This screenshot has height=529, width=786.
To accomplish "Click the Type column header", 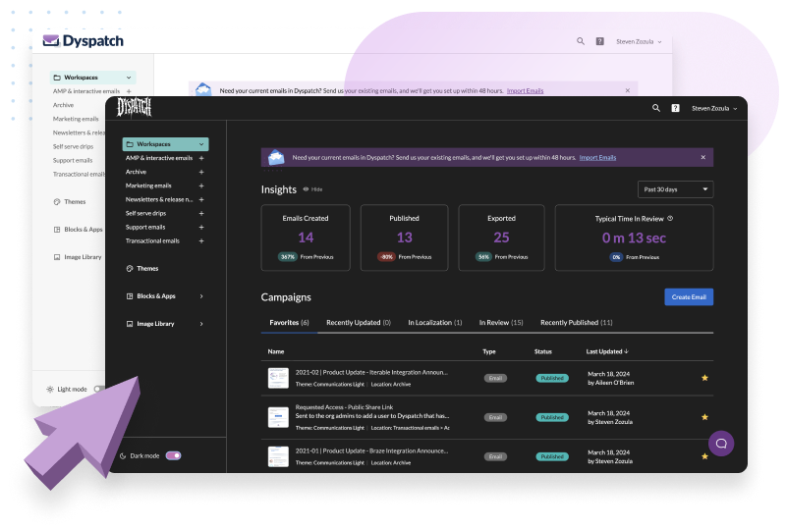I will 488,351.
